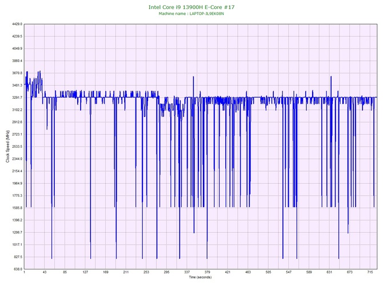This screenshot has height=287, width=383.
Task: Click the 211 time-axis tick label
Action: (x=126, y=272)
